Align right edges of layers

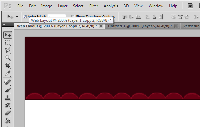161,17
